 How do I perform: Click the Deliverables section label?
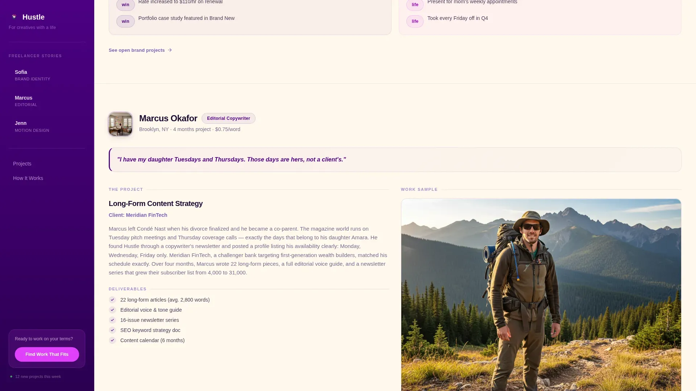point(128,289)
